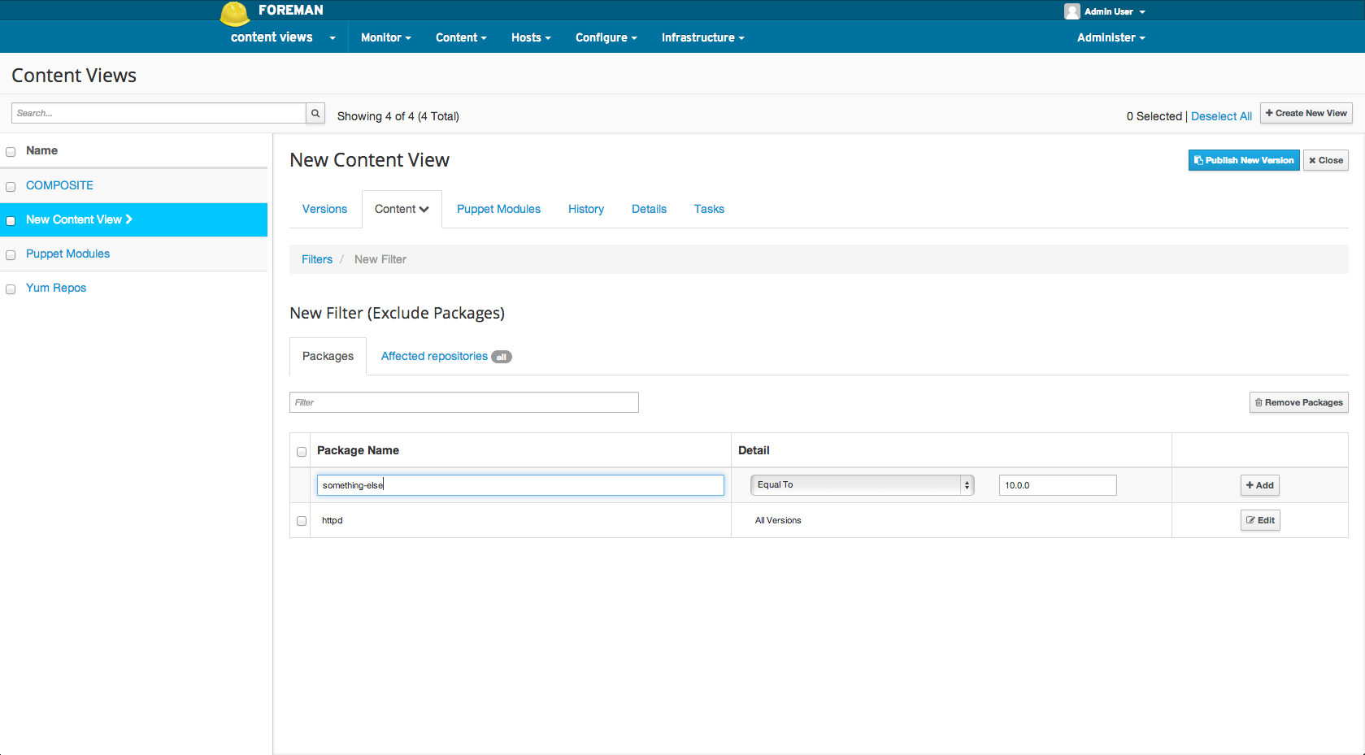1365x755 pixels.
Task: Open the Equal To version dropdown
Action: pyautogui.click(x=862, y=485)
